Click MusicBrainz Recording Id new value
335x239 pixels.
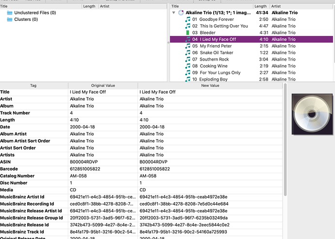pyautogui.click(x=184, y=204)
